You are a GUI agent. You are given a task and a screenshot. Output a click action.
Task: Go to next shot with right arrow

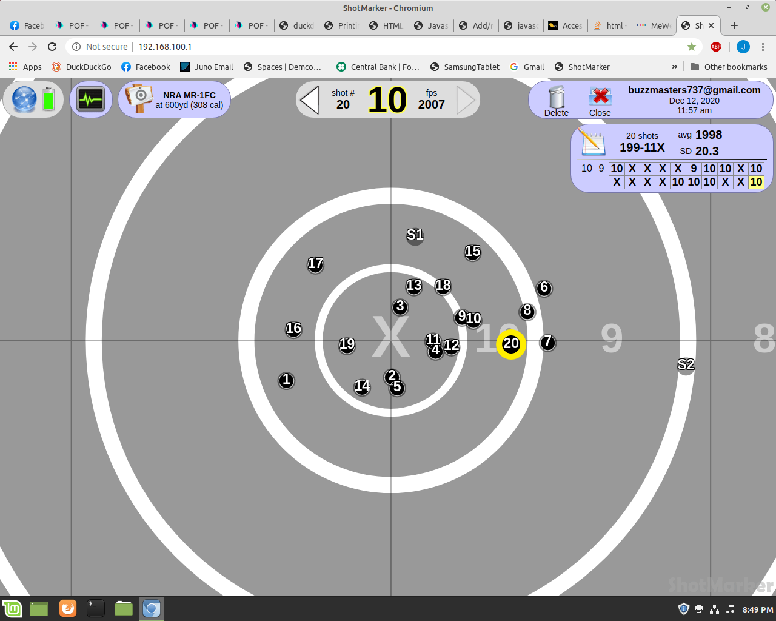pyautogui.click(x=466, y=100)
